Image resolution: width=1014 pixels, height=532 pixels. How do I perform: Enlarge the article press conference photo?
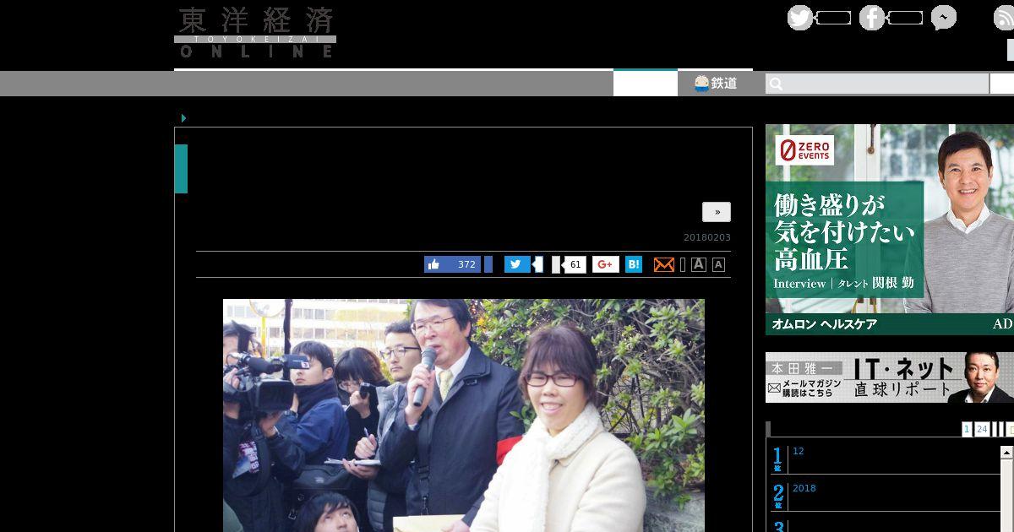pos(464,415)
